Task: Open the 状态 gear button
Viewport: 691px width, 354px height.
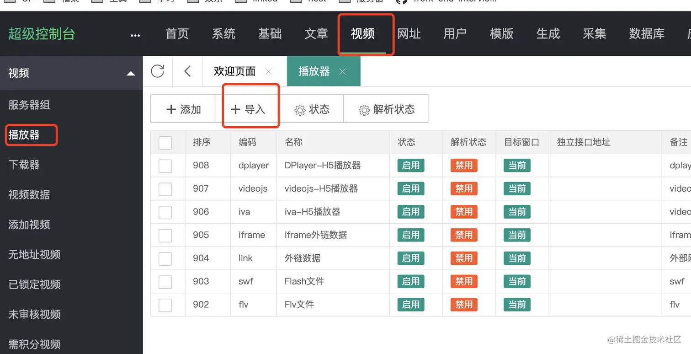Action: tap(312, 109)
